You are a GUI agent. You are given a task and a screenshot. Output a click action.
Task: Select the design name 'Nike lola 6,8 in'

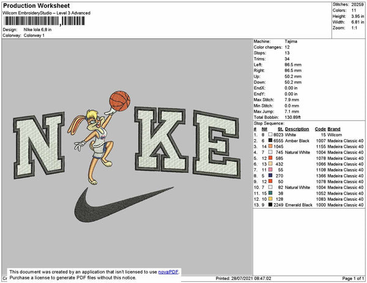[37, 30]
